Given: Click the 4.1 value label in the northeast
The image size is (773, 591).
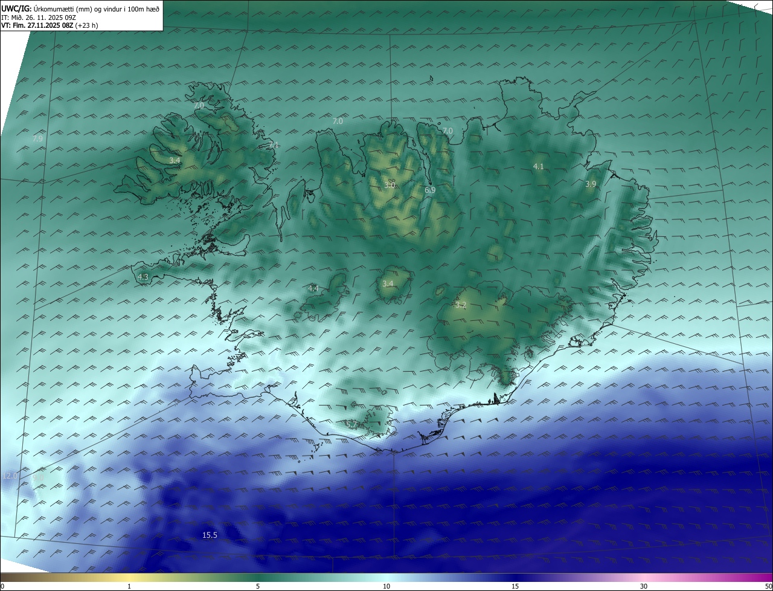Looking at the screenshot, I should click(x=539, y=166).
